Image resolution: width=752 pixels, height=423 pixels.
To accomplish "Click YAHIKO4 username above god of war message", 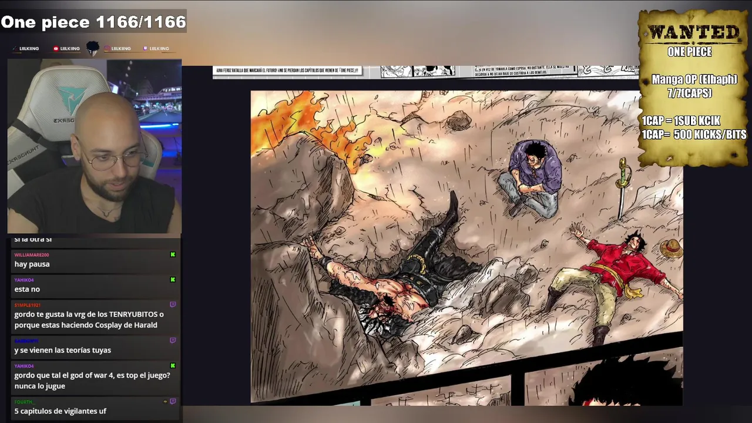I will click(24, 366).
